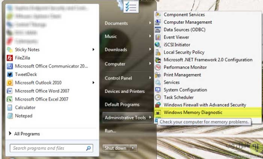The image size is (263, 159).
Task: Launch the FileZilla icon
Action: click(9, 58)
